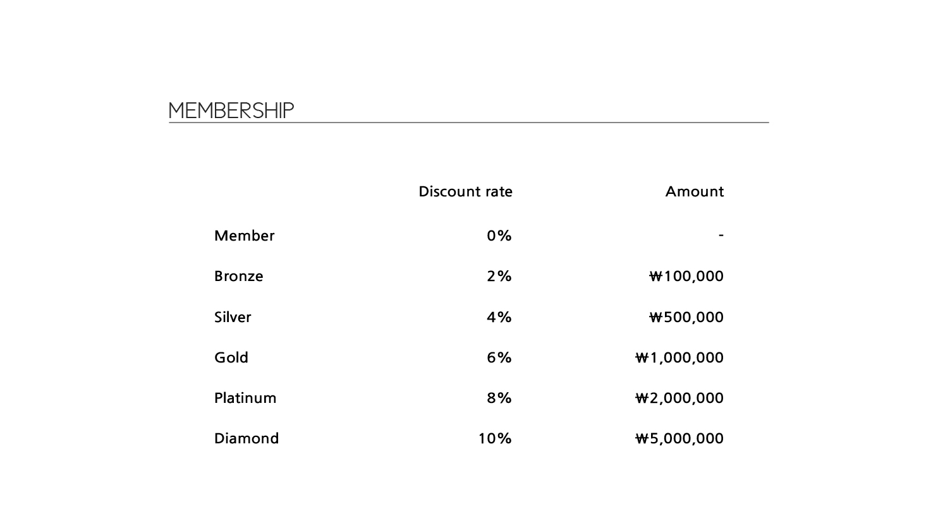Select the 10% discount value
The width and height of the screenshot is (938, 521).
pyautogui.click(x=495, y=438)
